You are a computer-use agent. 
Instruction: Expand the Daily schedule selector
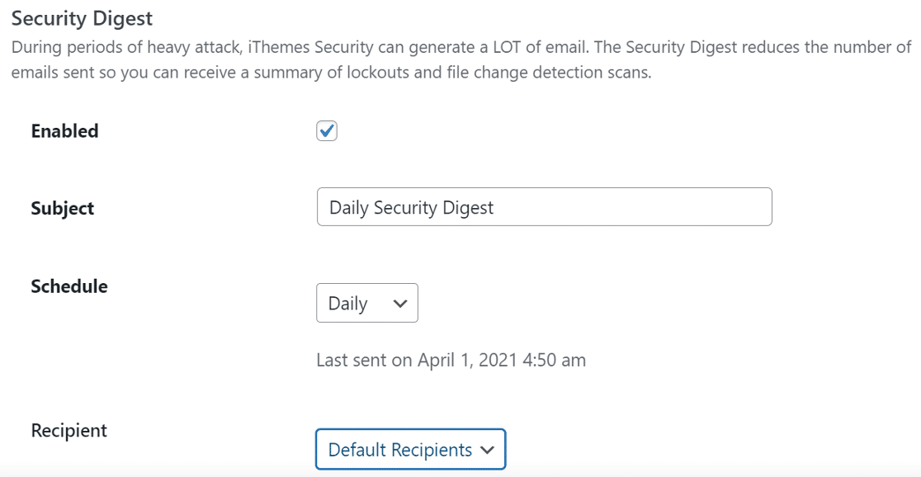pyautogui.click(x=366, y=304)
